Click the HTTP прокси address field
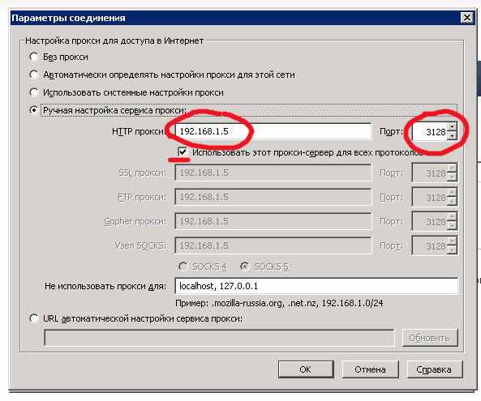The width and height of the screenshot is (481, 401). pos(273,131)
